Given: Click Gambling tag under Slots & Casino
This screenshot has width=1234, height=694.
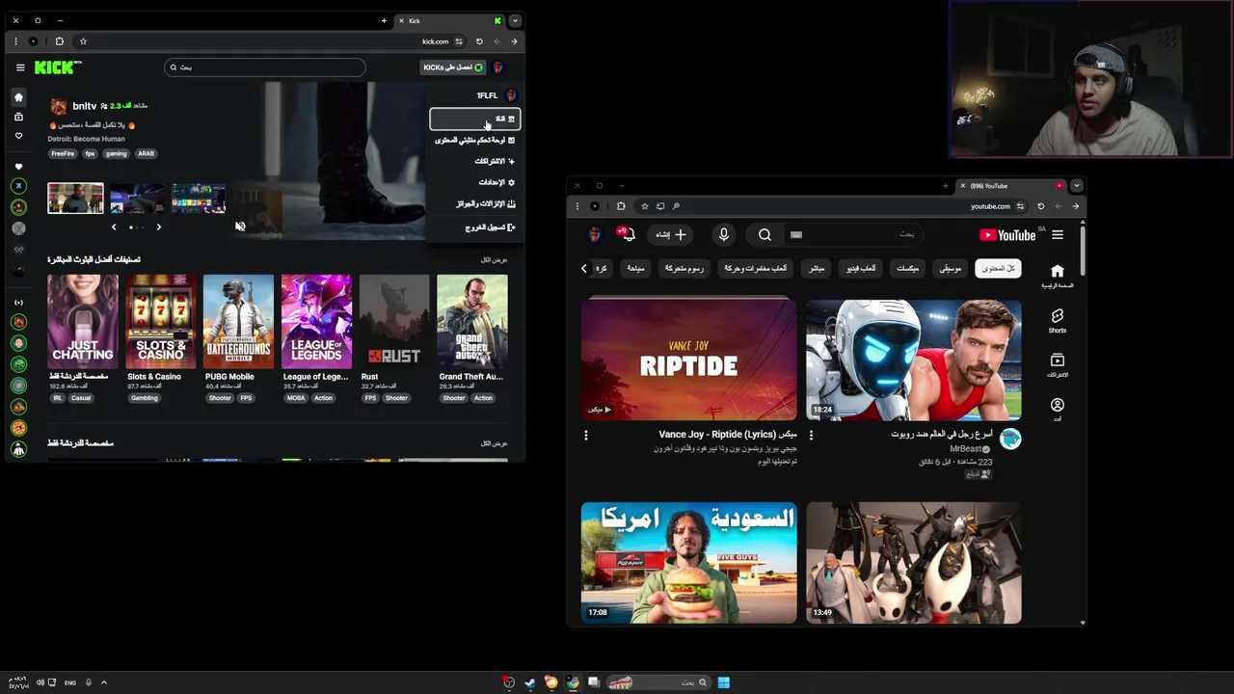Looking at the screenshot, I should coord(145,398).
